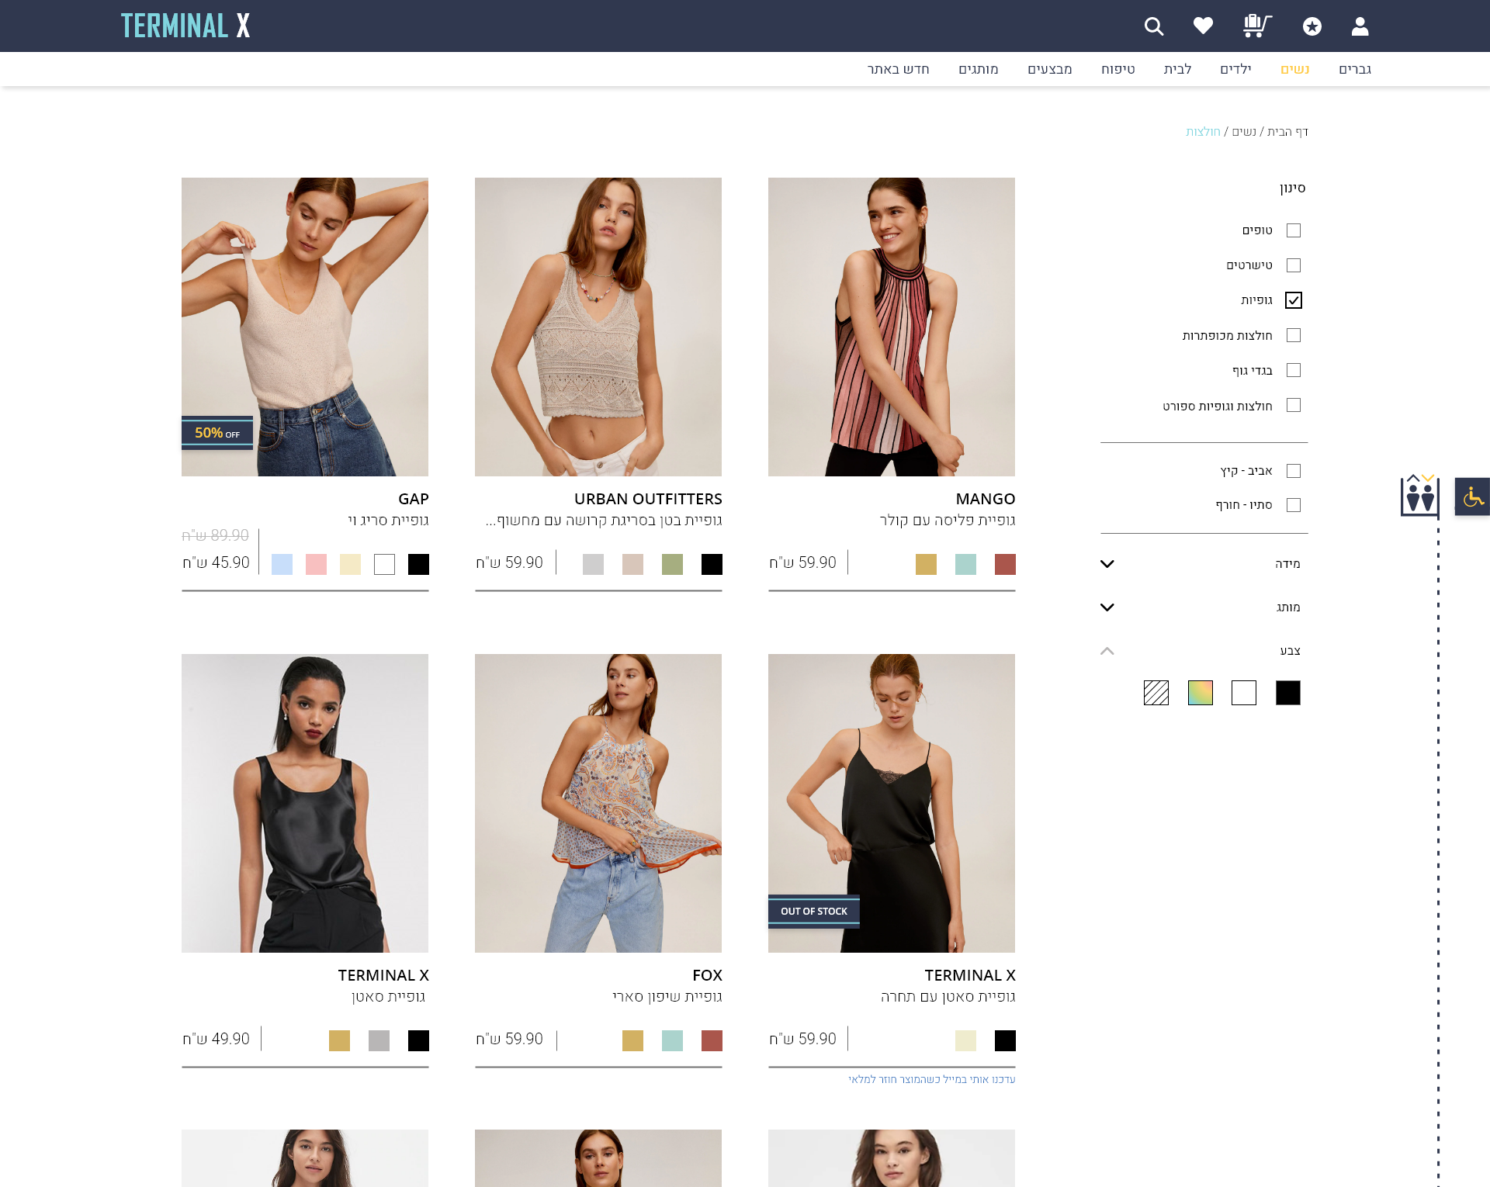Viewport: 1490px width, 1187px height.
Task: Open the out-of-stock satin lace tank image
Action: click(x=892, y=803)
